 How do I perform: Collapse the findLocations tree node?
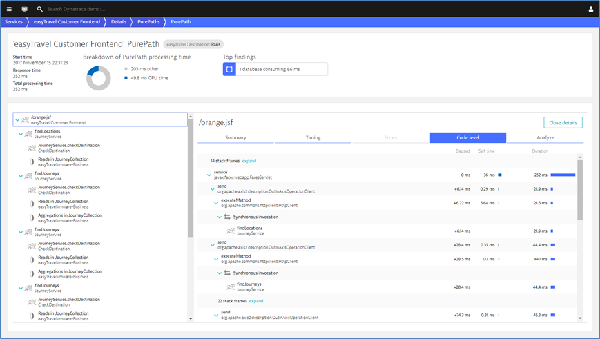(x=21, y=134)
